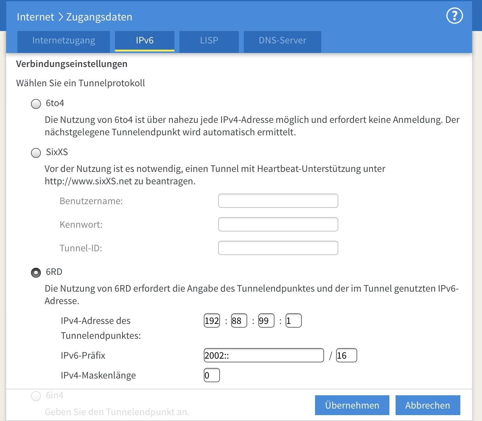Click third IPv4 octet field showing 99
Image resolution: width=482 pixels, height=421 pixels.
pyautogui.click(x=266, y=320)
